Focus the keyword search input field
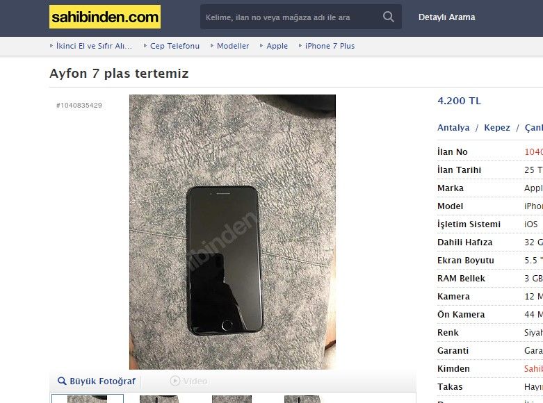The height and width of the screenshot is (403, 543). pyautogui.click(x=290, y=17)
